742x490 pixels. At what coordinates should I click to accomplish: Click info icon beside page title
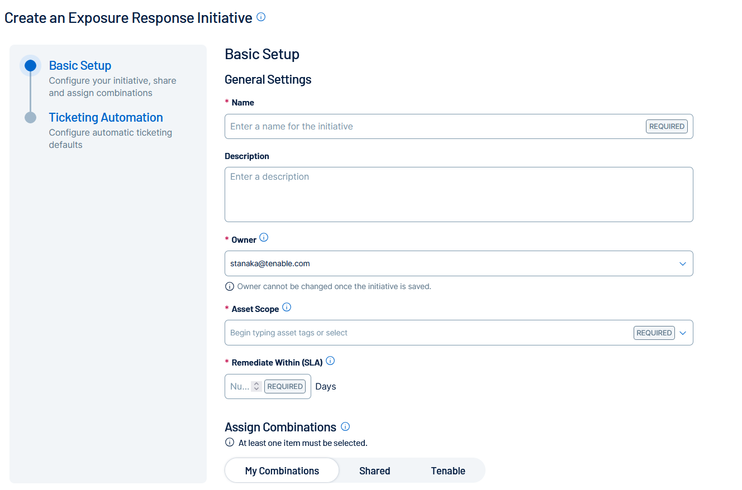(261, 17)
